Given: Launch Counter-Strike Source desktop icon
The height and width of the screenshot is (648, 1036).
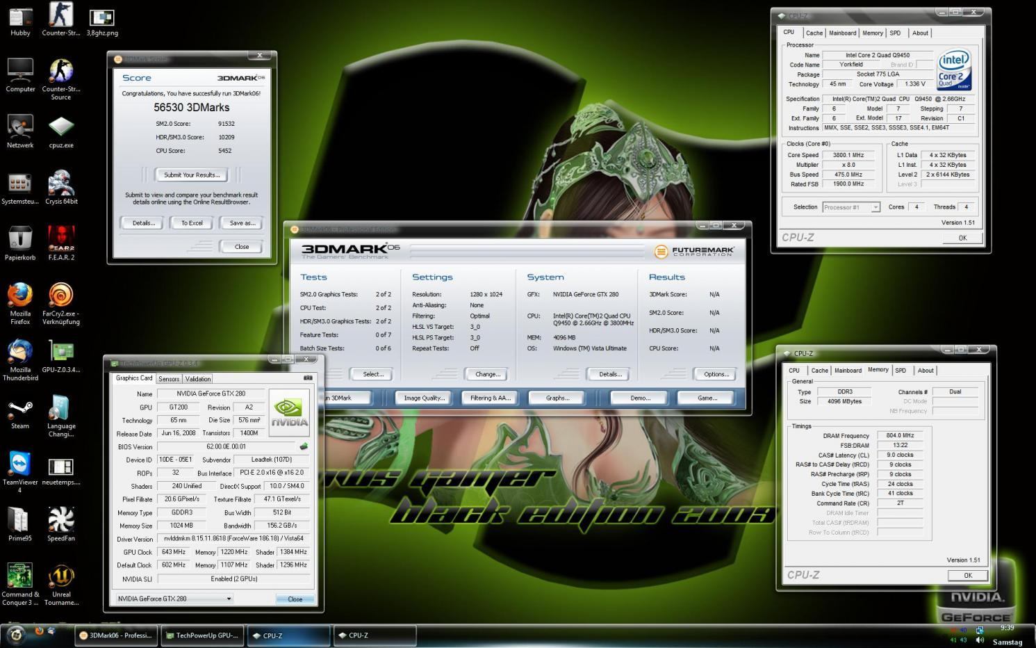Looking at the screenshot, I should pyautogui.click(x=61, y=79).
